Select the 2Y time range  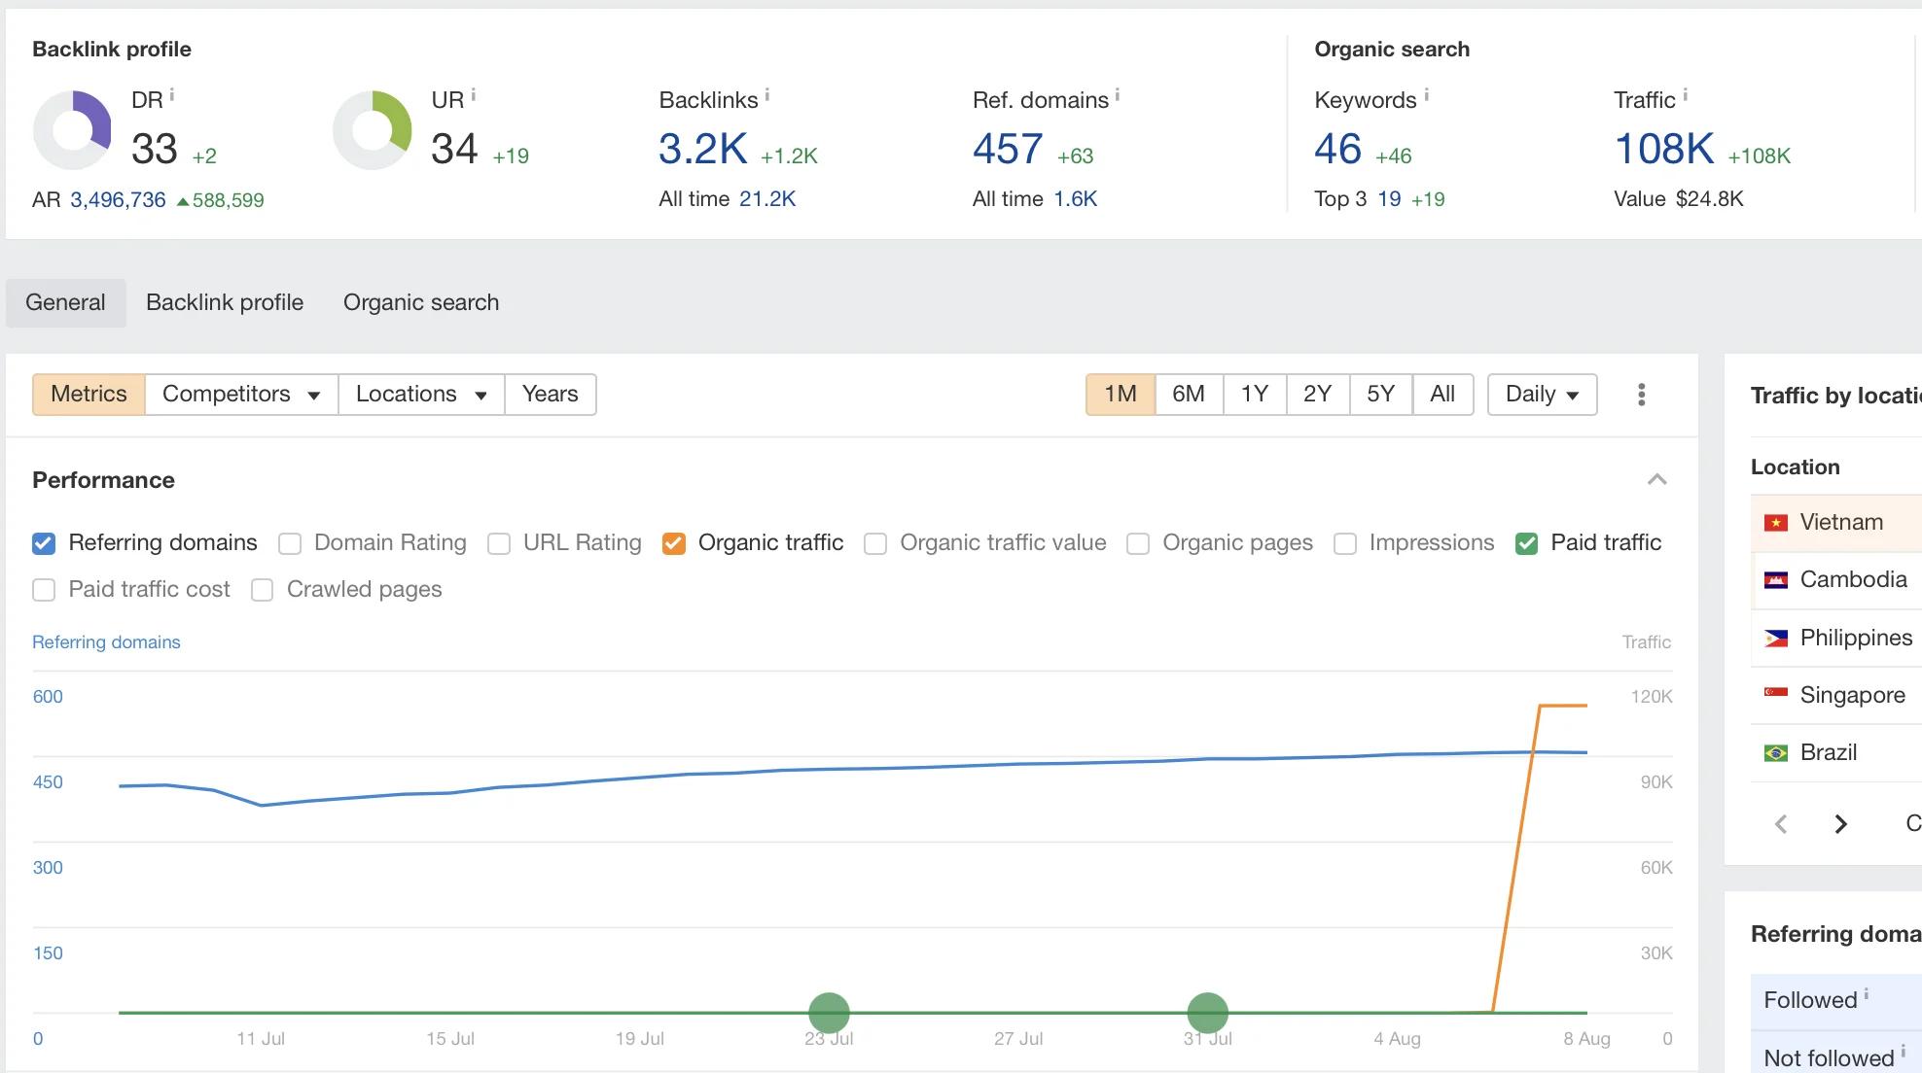[1318, 395]
